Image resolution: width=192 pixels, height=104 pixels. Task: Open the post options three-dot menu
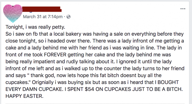[183, 8]
